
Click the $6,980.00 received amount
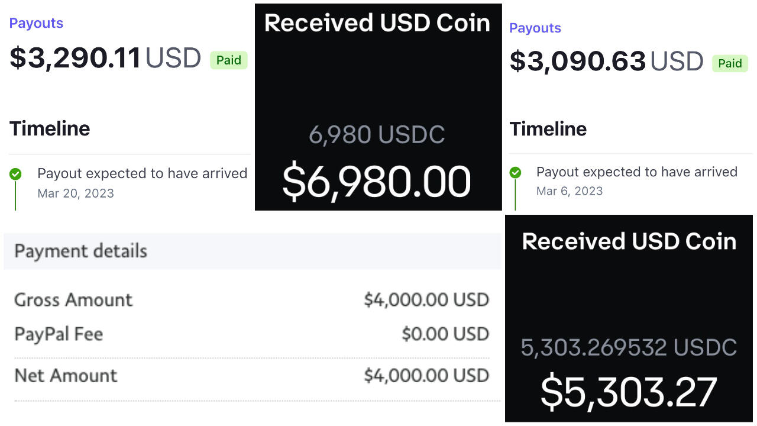click(377, 182)
